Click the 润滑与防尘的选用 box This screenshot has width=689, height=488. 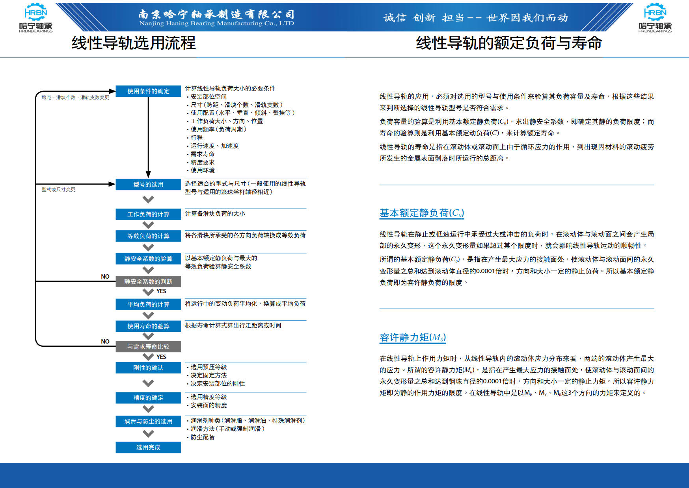point(148,421)
